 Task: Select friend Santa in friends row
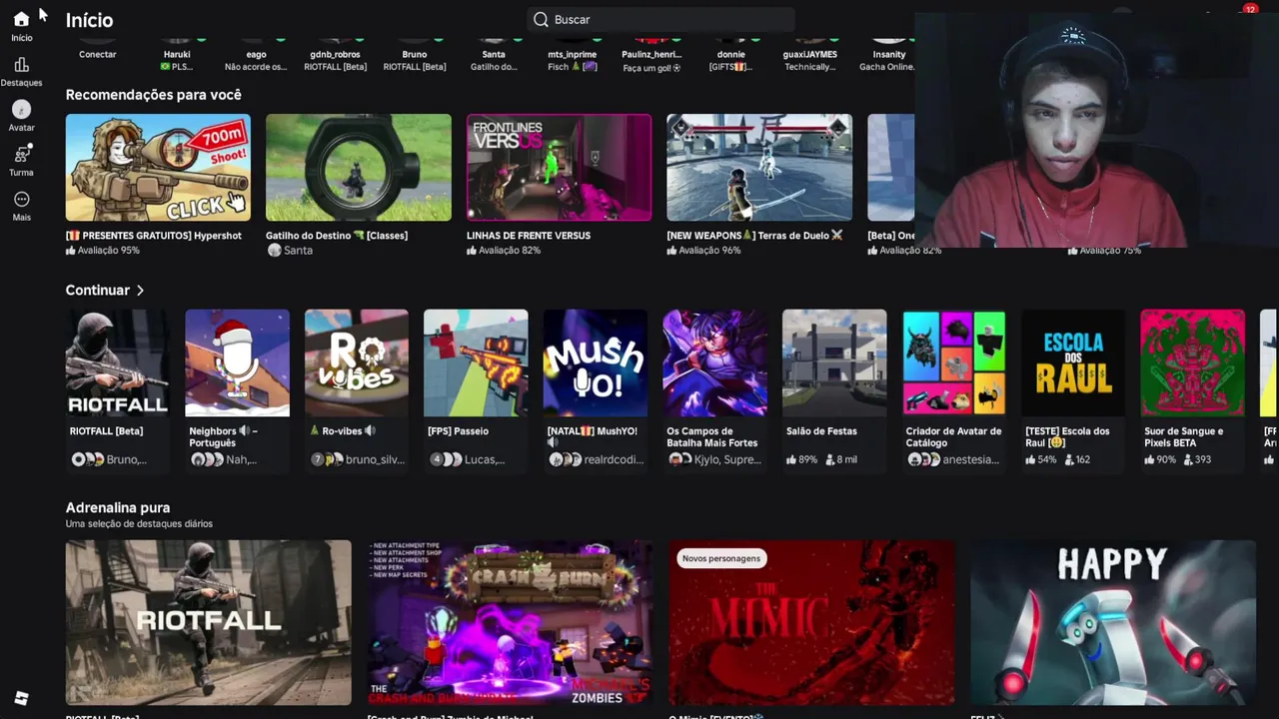click(494, 55)
